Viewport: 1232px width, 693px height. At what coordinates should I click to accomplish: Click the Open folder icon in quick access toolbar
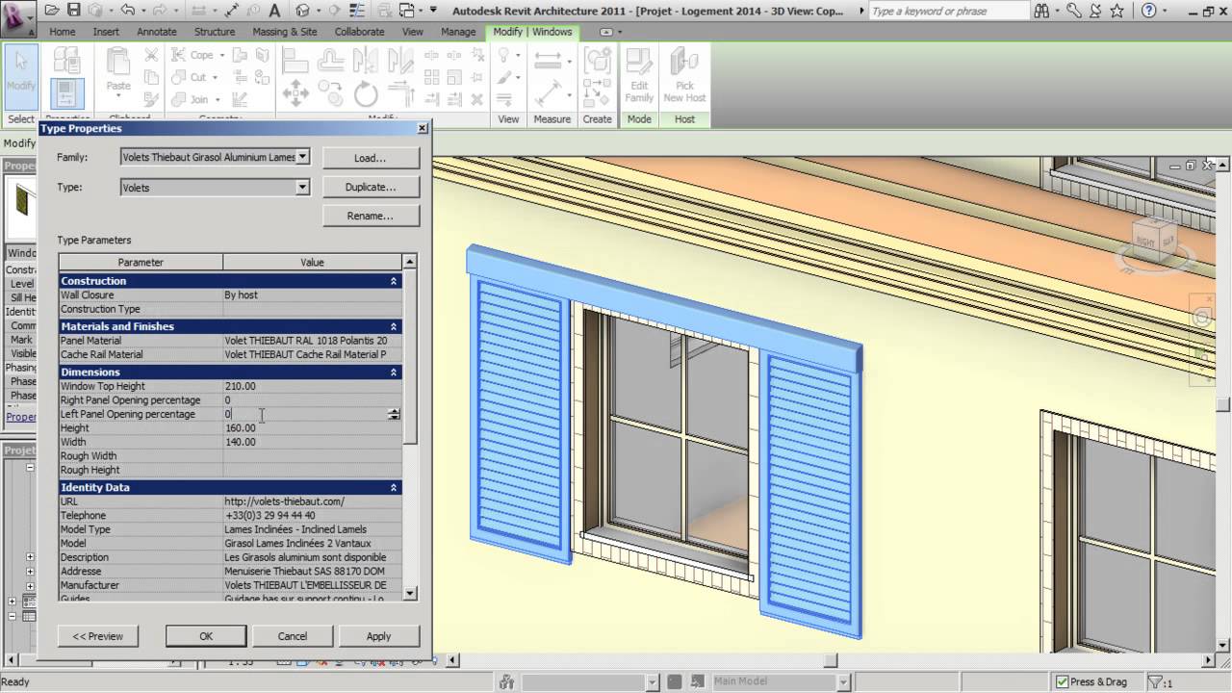[x=51, y=11]
